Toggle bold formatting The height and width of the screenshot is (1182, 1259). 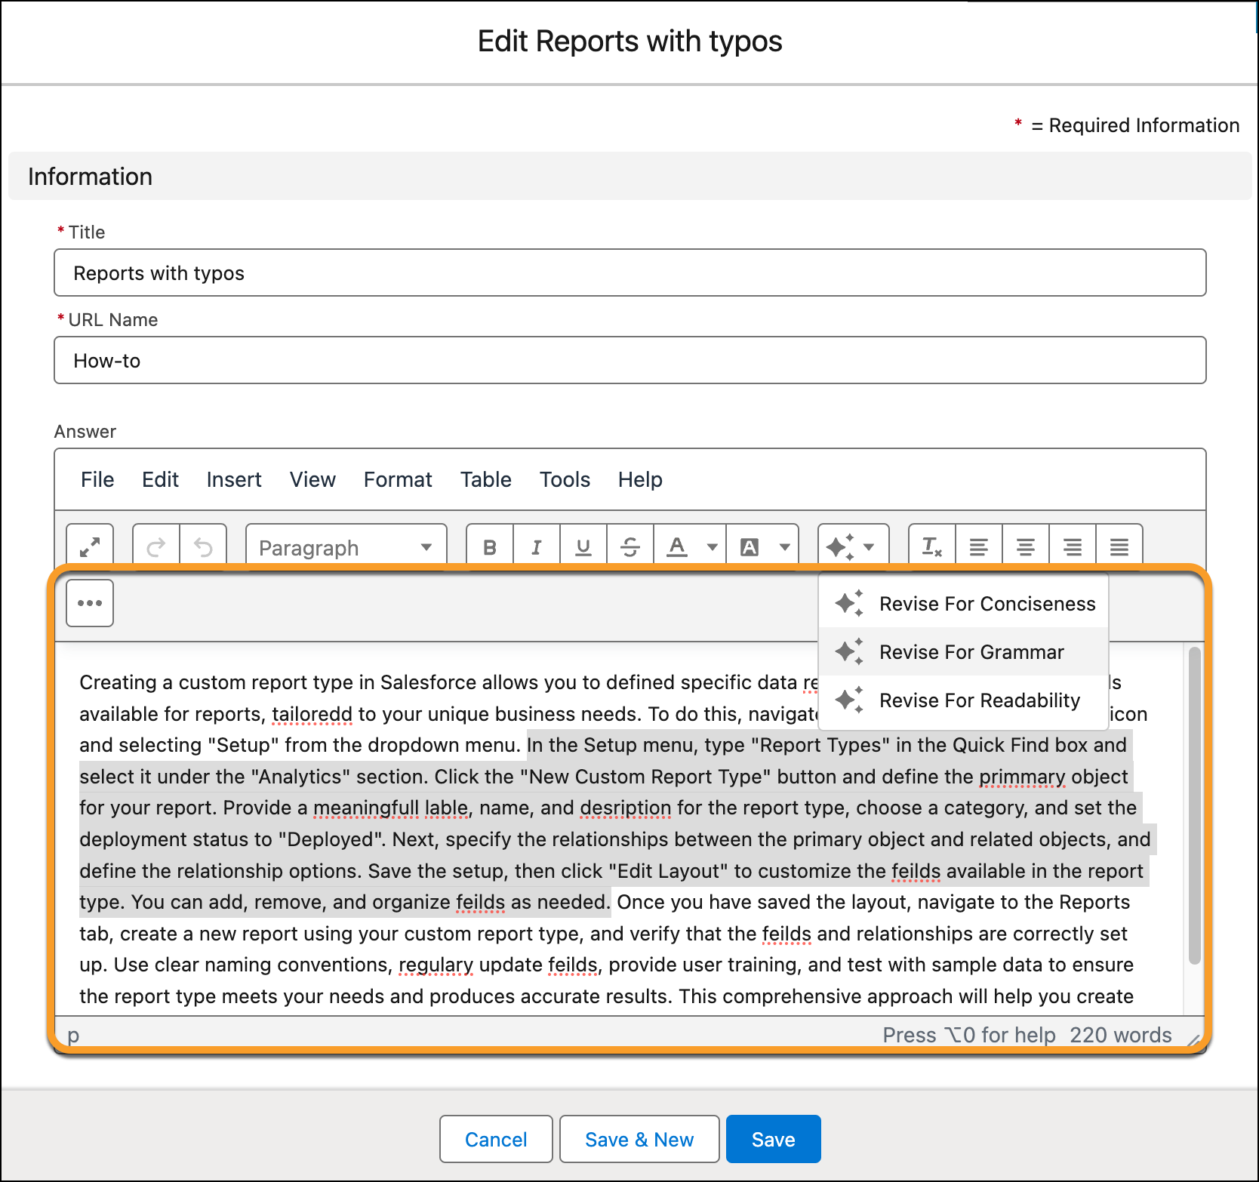490,546
